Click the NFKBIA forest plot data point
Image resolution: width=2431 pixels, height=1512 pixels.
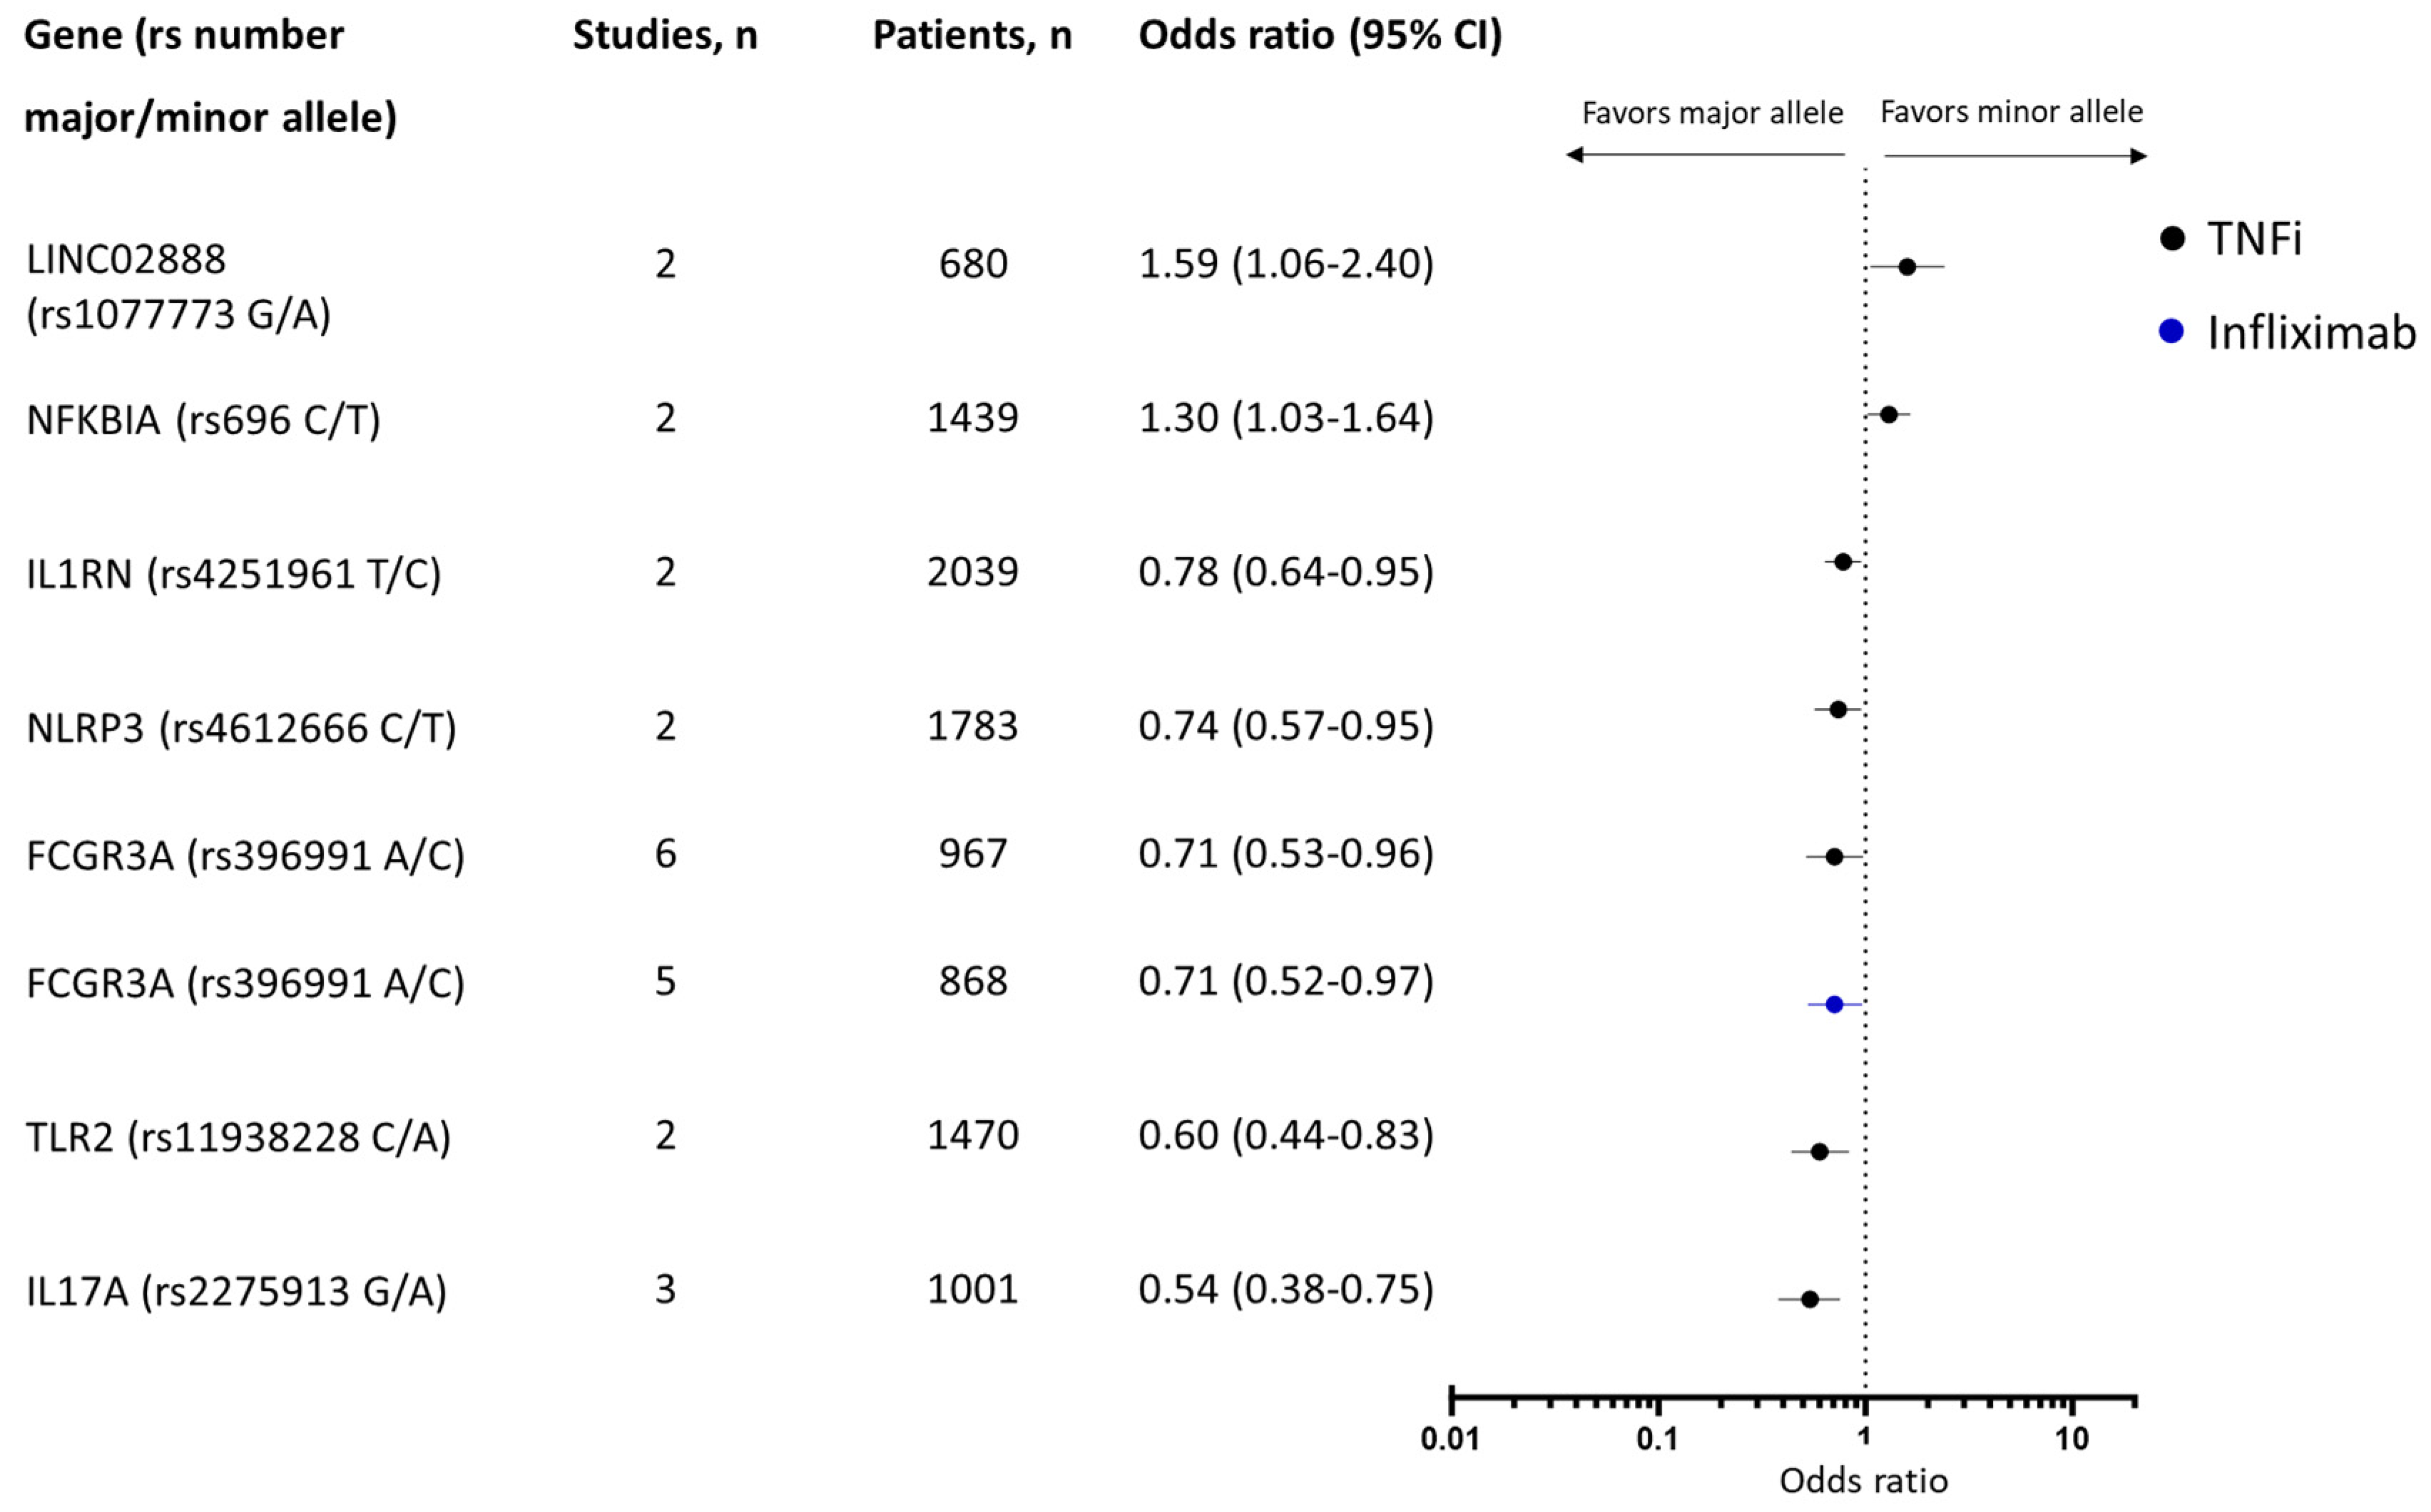[1889, 414]
